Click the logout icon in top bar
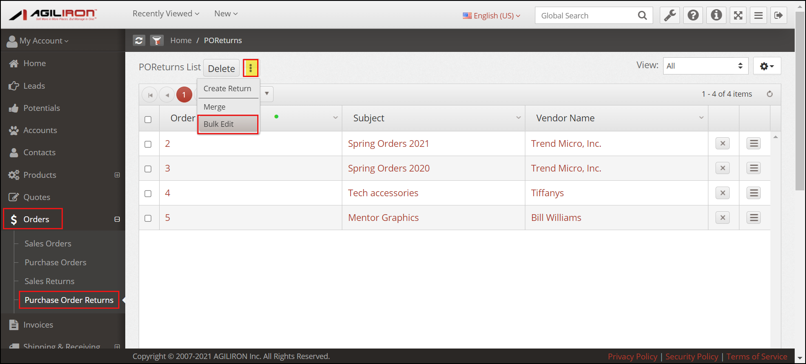 778,15
